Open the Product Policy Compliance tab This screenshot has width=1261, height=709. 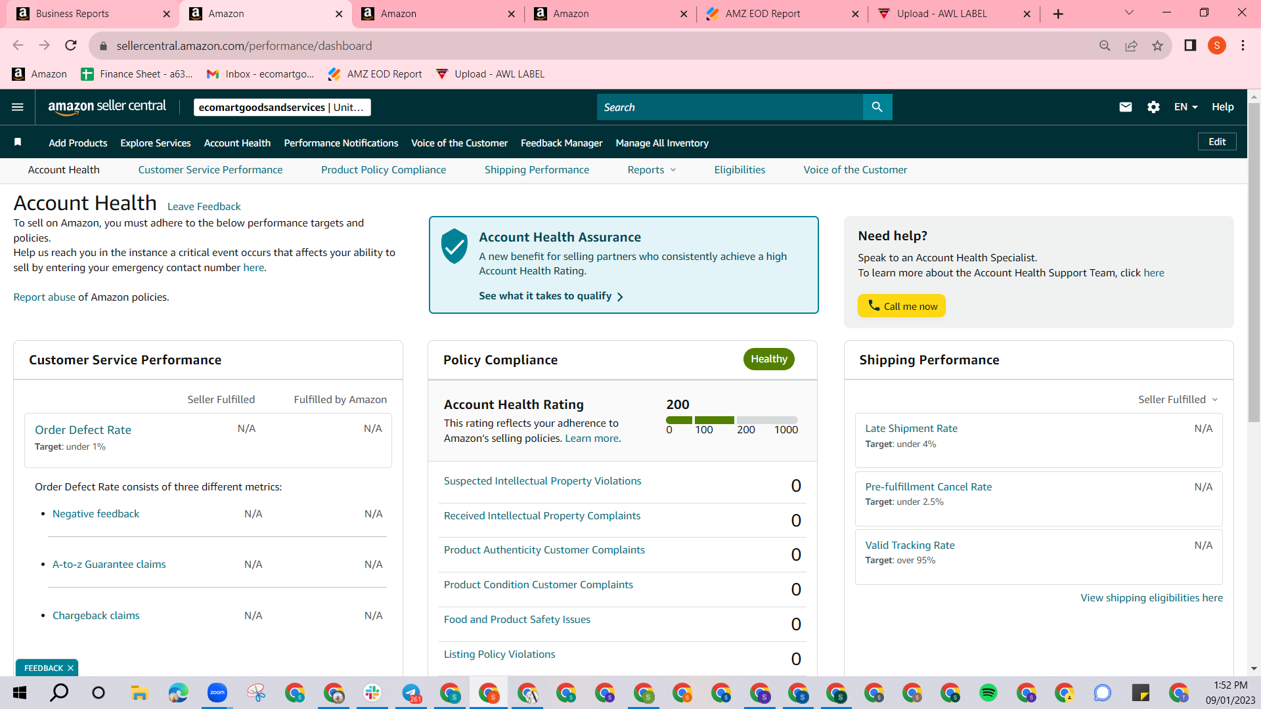(x=384, y=170)
